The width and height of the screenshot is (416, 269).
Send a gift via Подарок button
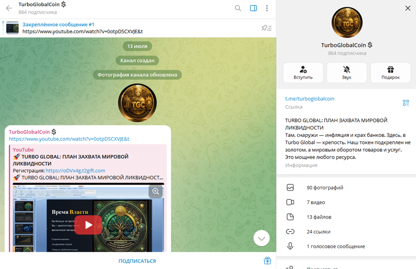[x=390, y=72]
